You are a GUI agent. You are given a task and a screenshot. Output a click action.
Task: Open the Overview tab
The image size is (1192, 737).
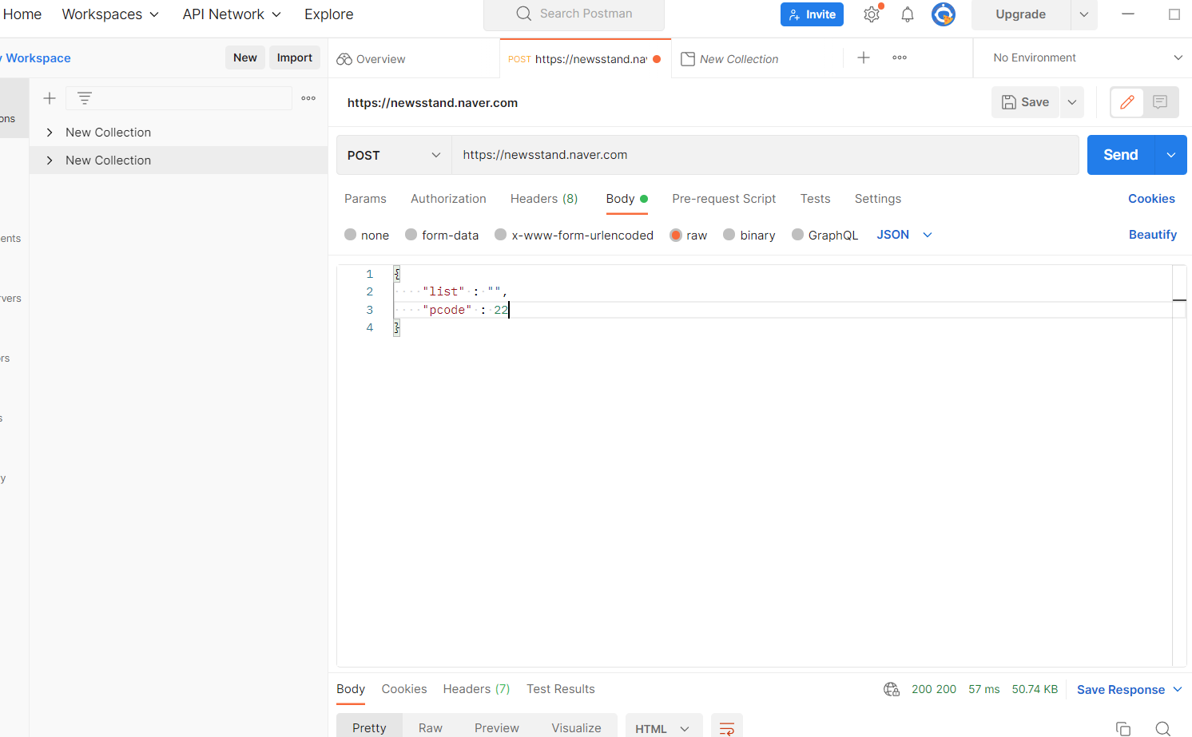pyautogui.click(x=372, y=59)
